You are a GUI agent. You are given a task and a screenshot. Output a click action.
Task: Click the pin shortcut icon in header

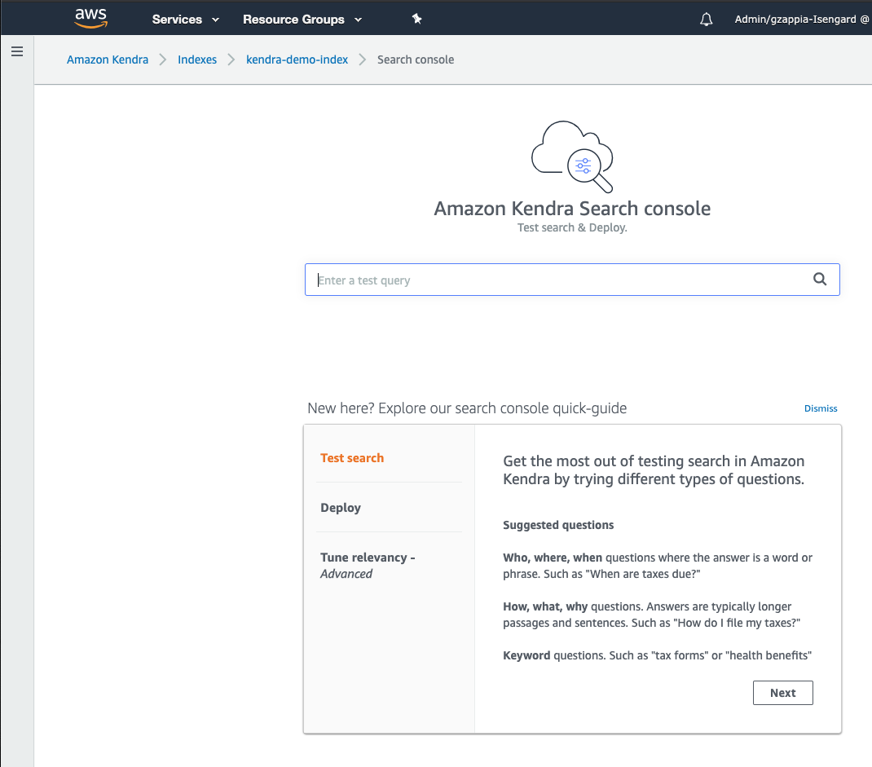point(416,19)
